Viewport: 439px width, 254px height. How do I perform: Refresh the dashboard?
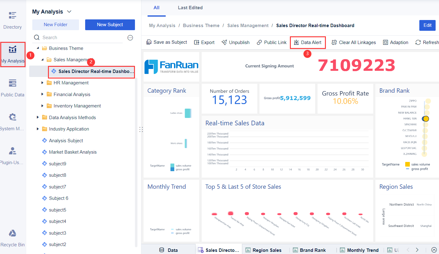point(427,42)
